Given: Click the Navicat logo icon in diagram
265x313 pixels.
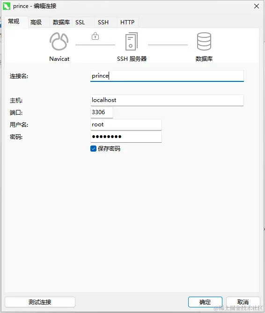Looking at the screenshot, I should (x=59, y=41).
